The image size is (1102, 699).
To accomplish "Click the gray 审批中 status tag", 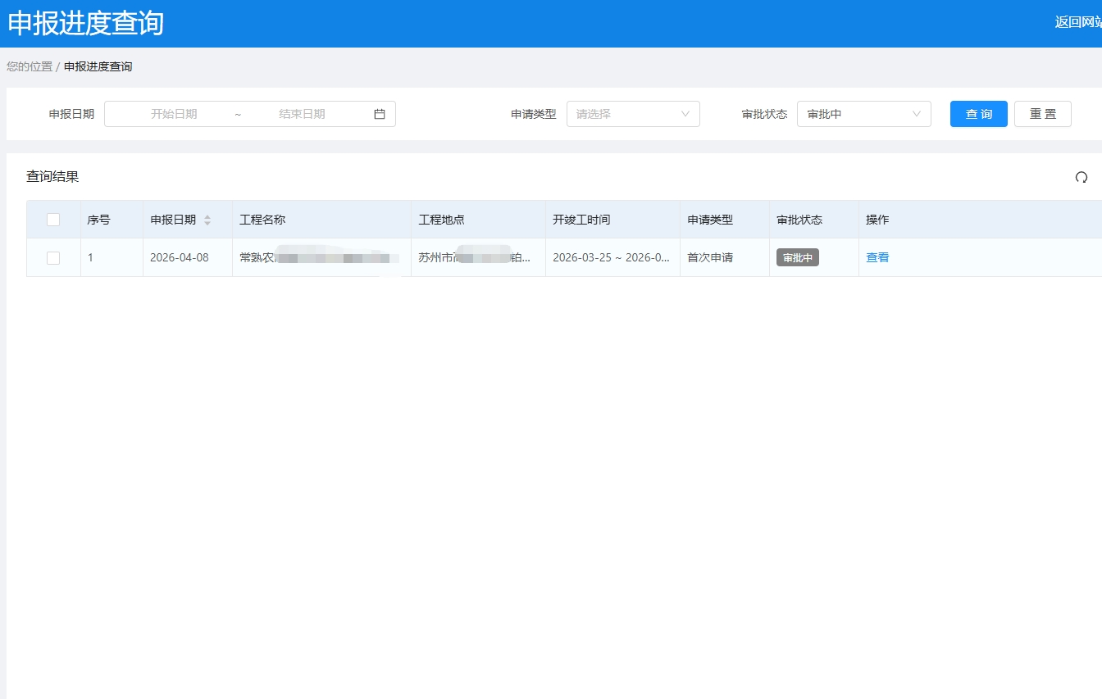I will click(x=797, y=257).
